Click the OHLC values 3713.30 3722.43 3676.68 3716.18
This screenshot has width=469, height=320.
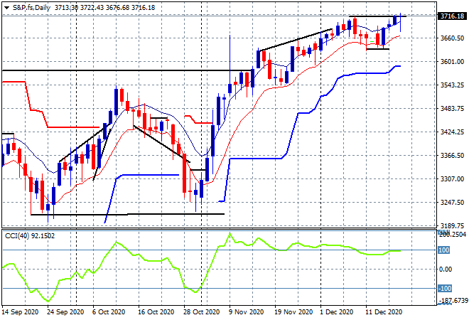pos(105,8)
